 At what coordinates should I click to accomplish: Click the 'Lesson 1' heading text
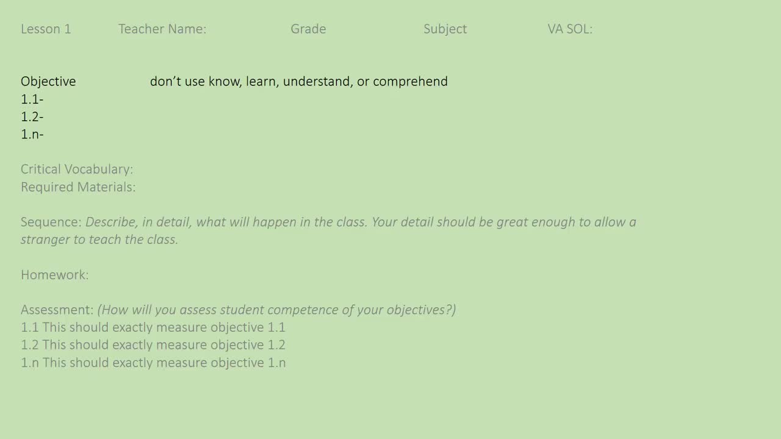pyautogui.click(x=46, y=29)
